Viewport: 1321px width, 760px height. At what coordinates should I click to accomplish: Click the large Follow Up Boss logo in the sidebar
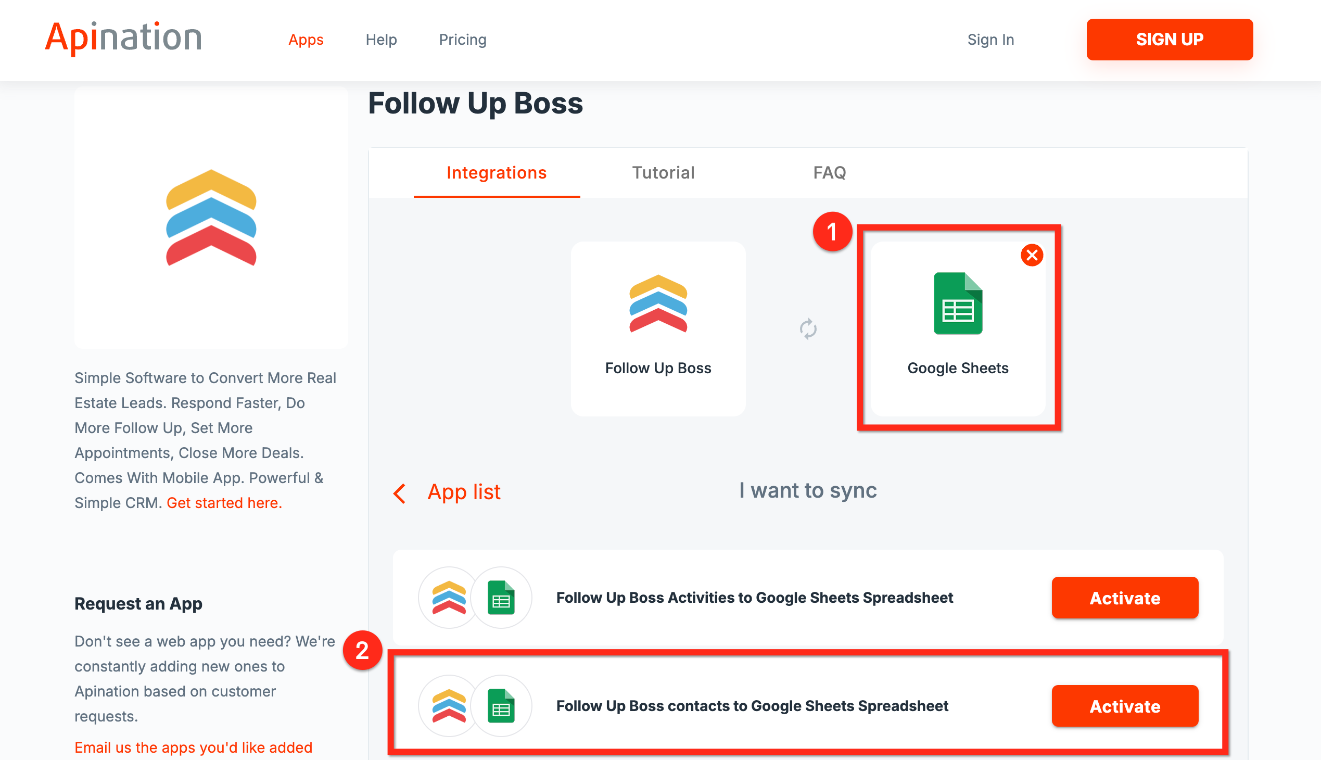tap(211, 218)
